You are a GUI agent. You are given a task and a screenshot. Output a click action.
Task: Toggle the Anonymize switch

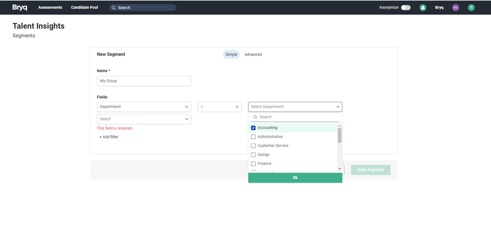click(x=406, y=8)
